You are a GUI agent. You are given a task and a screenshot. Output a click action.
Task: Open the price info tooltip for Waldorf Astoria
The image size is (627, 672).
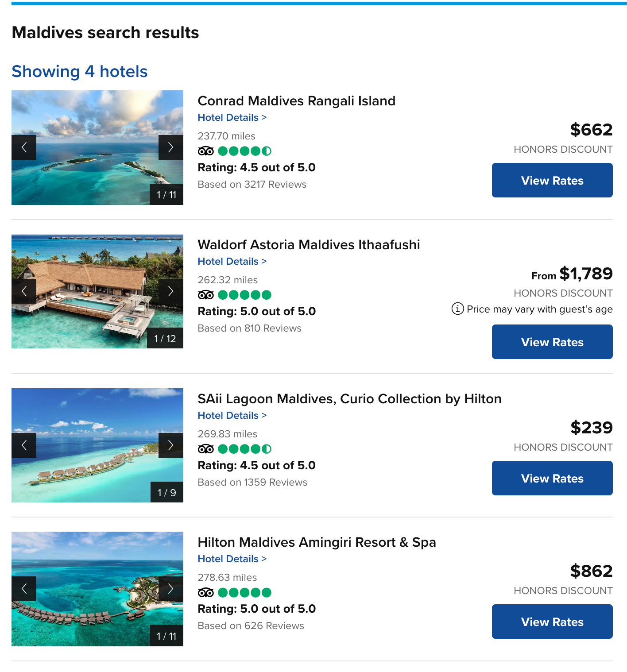457,309
